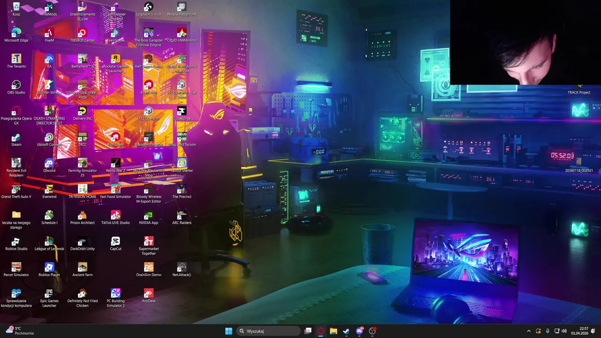Screen dimensions: 601x338
Task: Open People Playground shortcut
Action: click(182, 9)
